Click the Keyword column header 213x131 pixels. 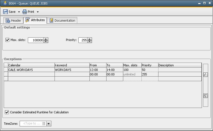(72, 65)
